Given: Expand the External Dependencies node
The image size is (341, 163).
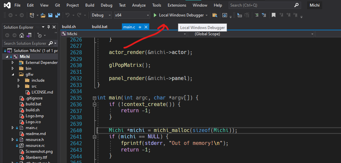Looking at the screenshot, I should 13,63.
